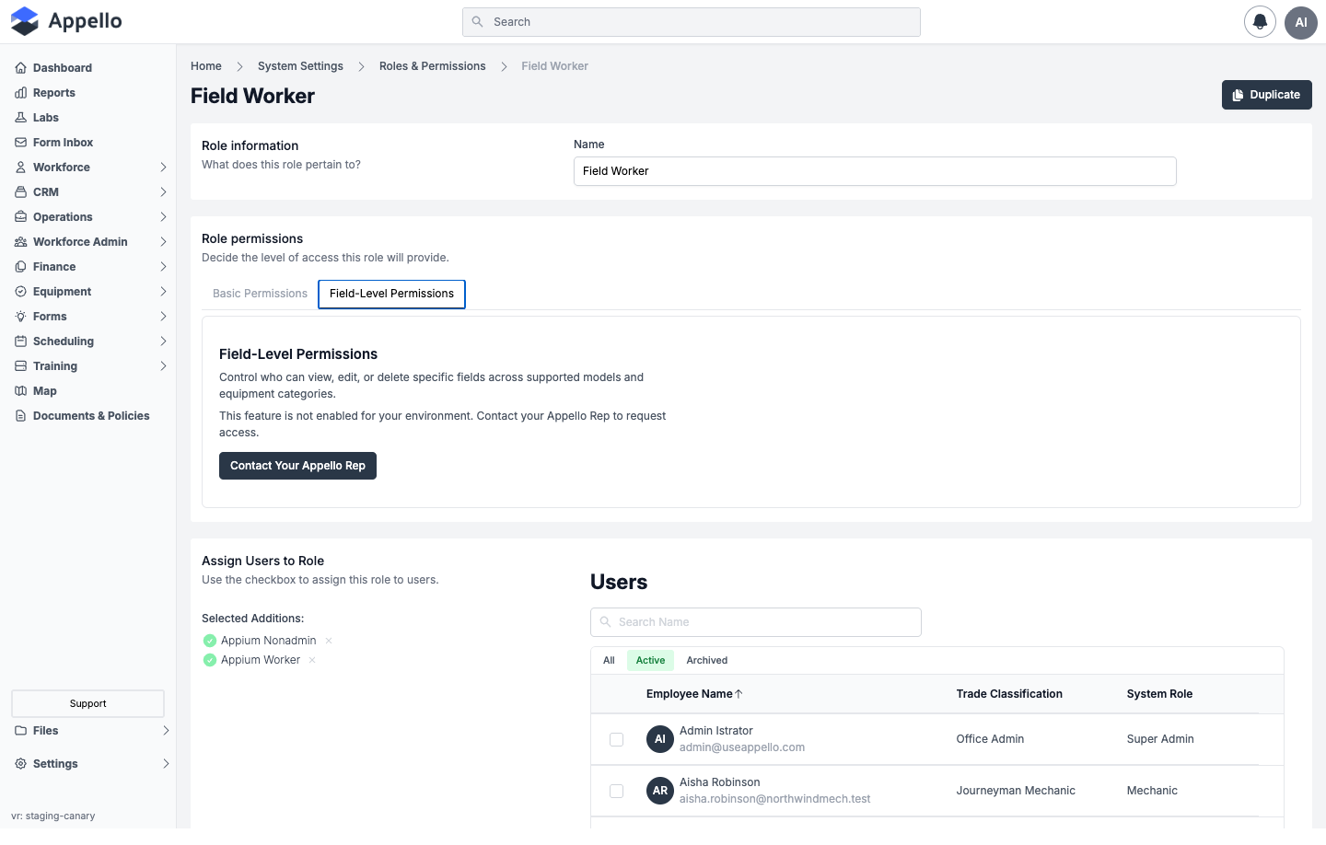1326x845 pixels.
Task: Click the Appello logo
Action: click(66, 21)
